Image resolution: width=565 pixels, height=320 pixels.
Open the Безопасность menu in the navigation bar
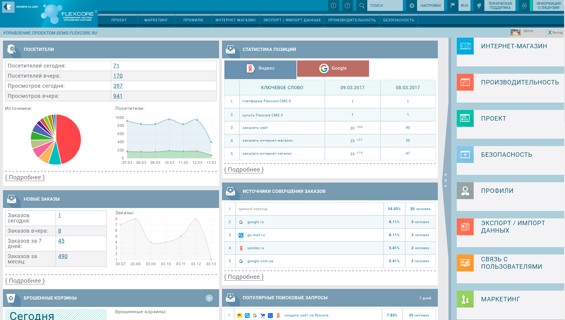click(399, 20)
